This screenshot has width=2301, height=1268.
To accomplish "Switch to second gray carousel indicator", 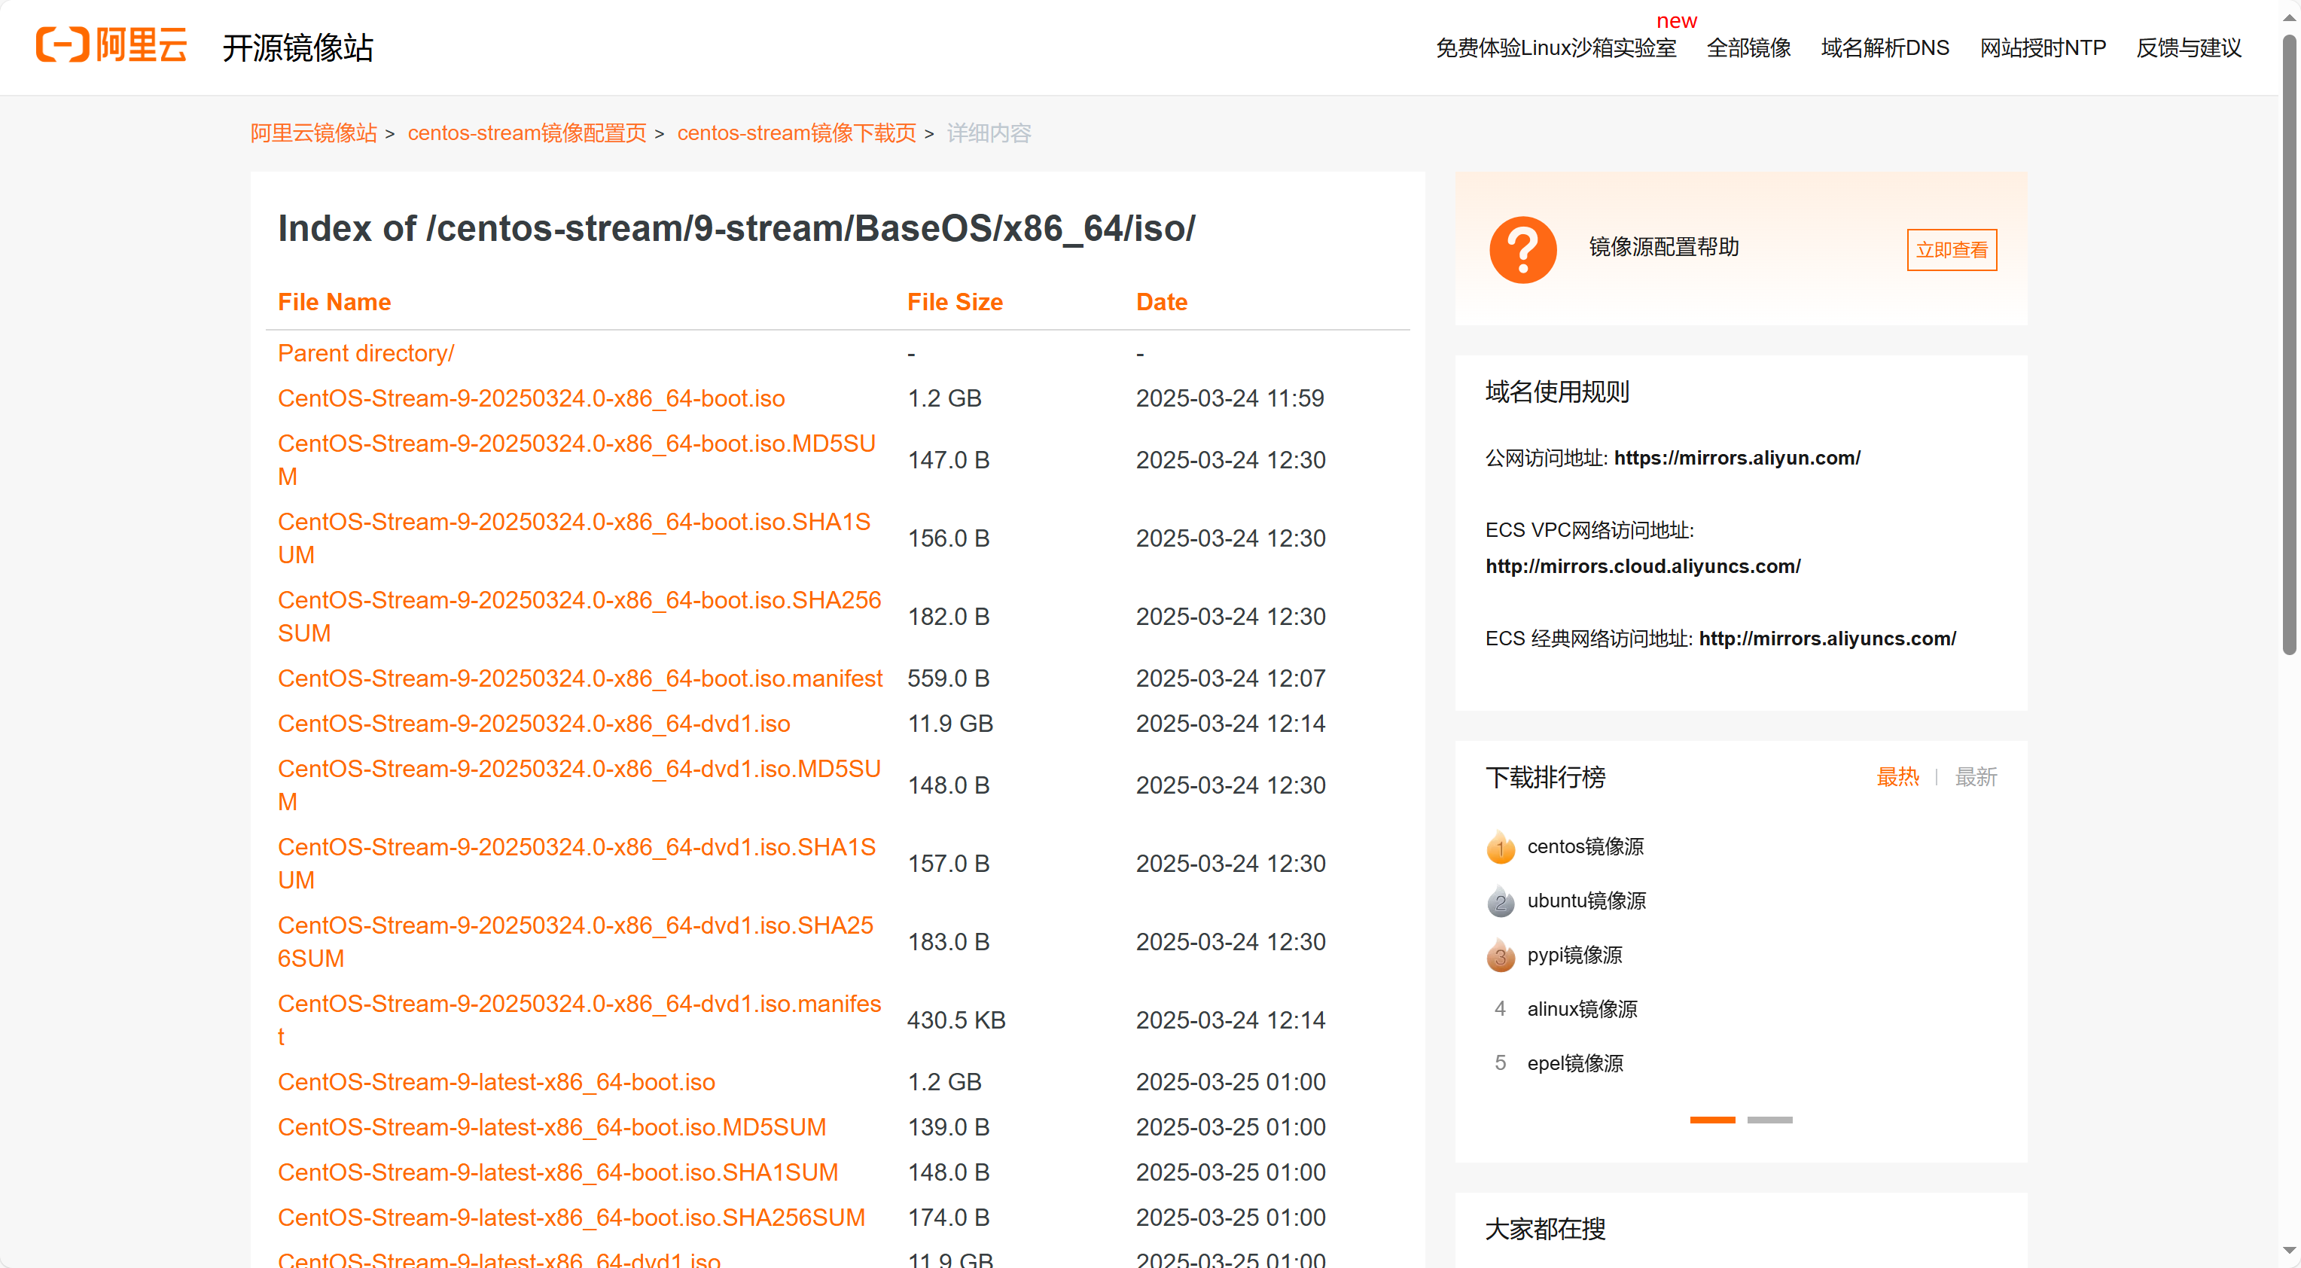I will [x=1769, y=1120].
